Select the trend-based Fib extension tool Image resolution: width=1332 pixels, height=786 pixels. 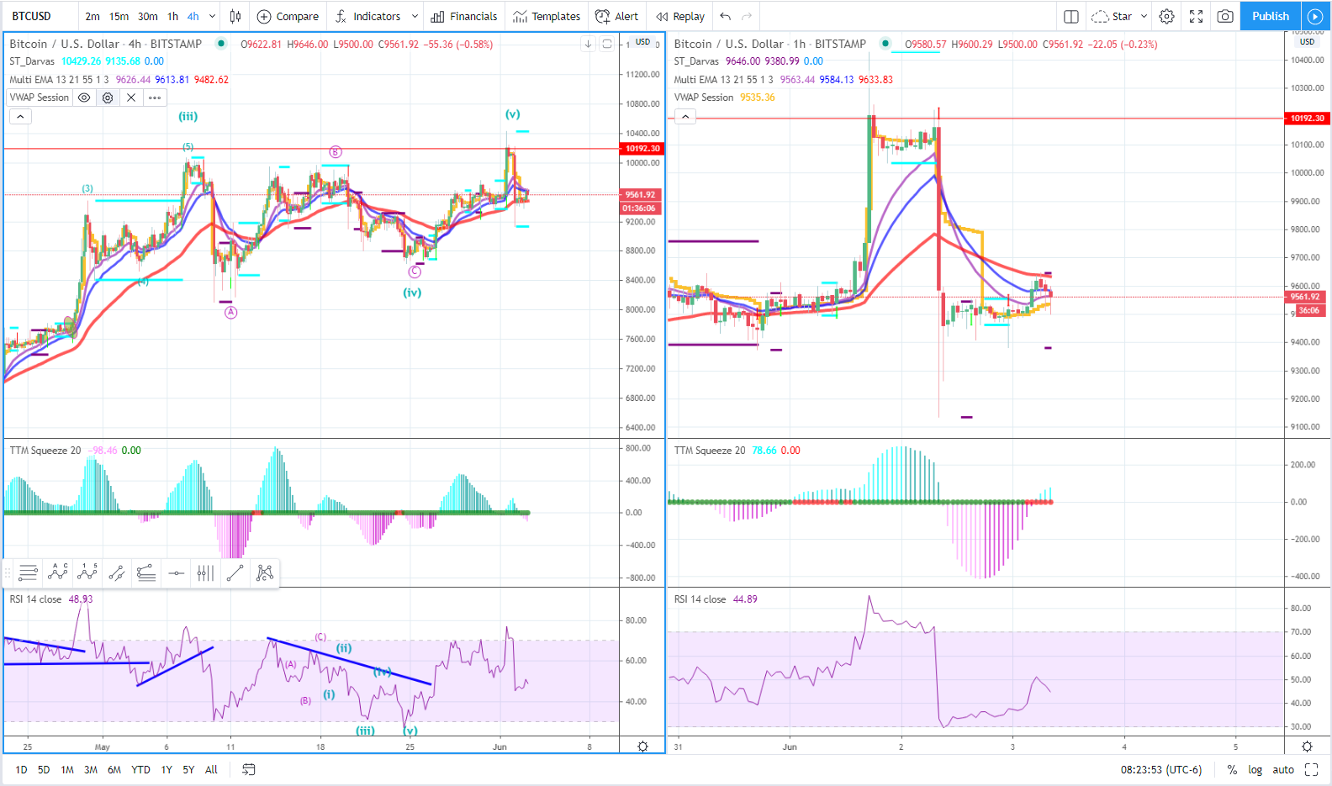(x=146, y=573)
